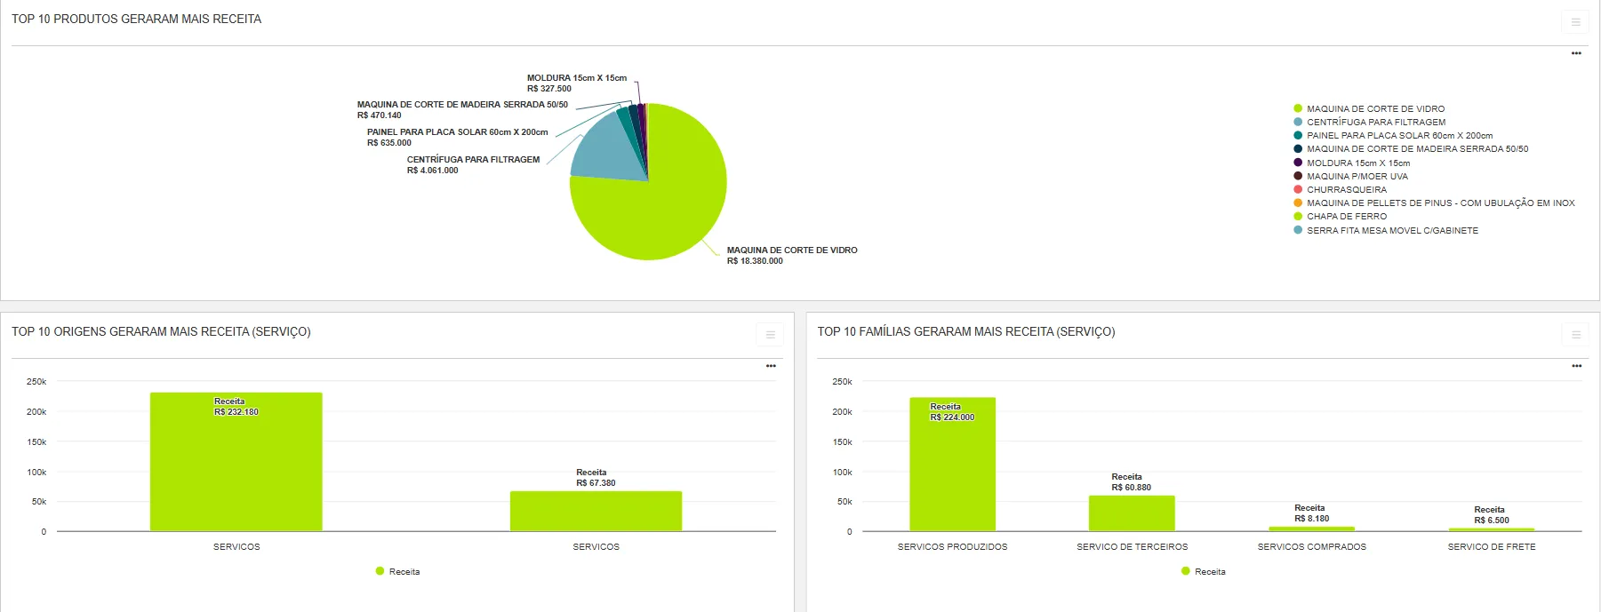Screen dimensions: 1601x612
Task: Click the orange MAQUINA DE PELLETS legend color dot
Action: pyautogui.click(x=1298, y=203)
